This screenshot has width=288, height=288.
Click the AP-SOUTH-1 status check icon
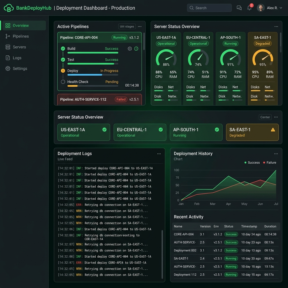click(x=217, y=130)
